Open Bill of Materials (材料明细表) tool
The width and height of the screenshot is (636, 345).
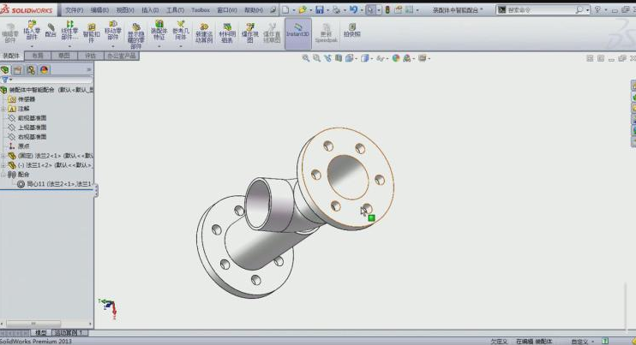(227, 33)
